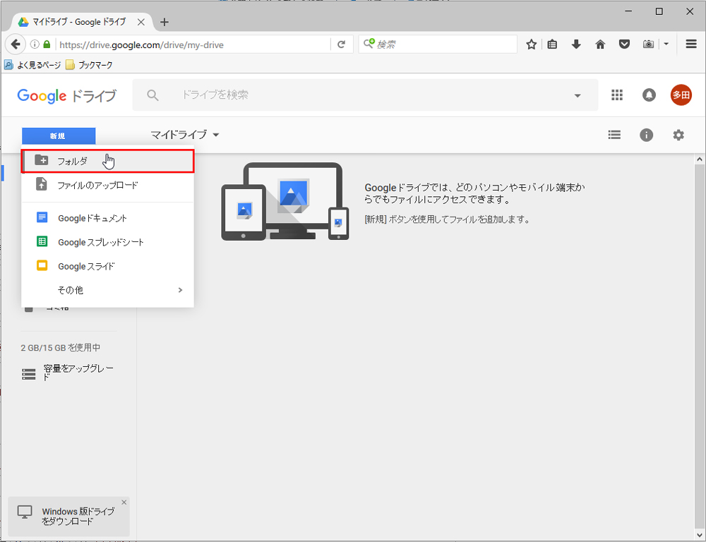Create a new Google スプレッドシート
Viewport: 706px width, 542px height.
(x=108, y=242)
